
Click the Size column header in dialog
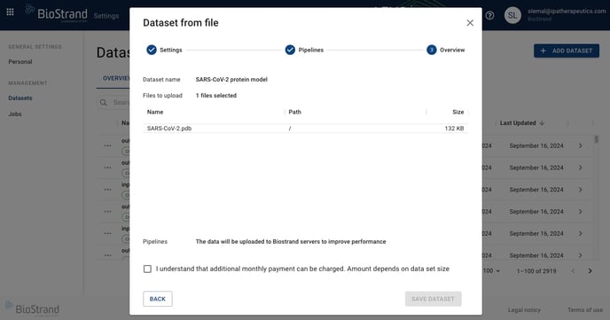(x=458, y=112)
